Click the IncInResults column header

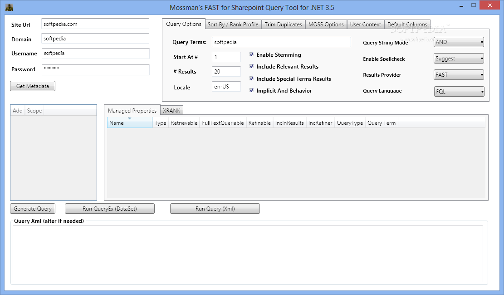click(x=289, y=123)
